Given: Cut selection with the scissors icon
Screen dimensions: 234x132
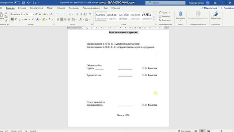Looking at the screenshot, I should pyautogui.click(x=6, y=13).
